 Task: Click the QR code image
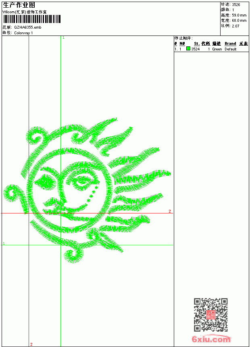coord(211,314)
